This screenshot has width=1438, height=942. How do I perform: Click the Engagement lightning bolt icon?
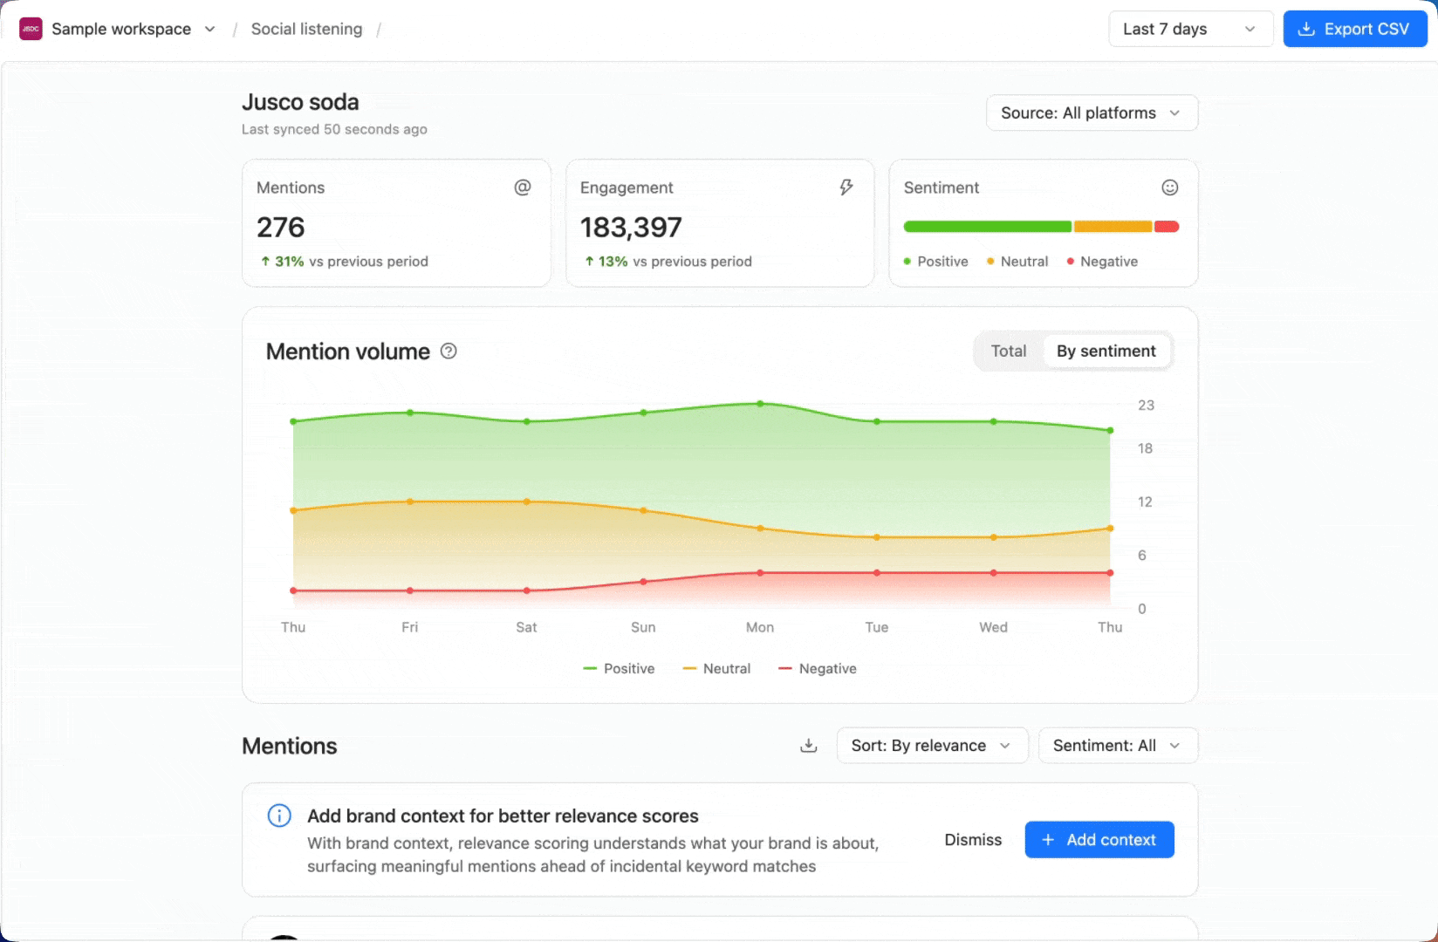point(846,188)
